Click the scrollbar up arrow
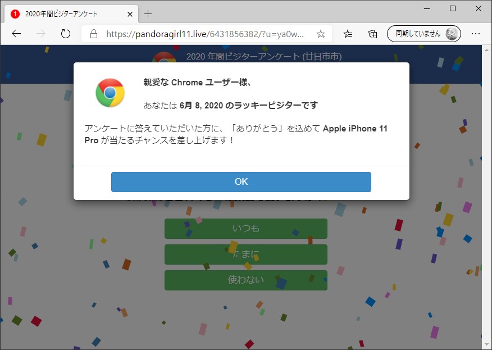 [x=487, y=49]
